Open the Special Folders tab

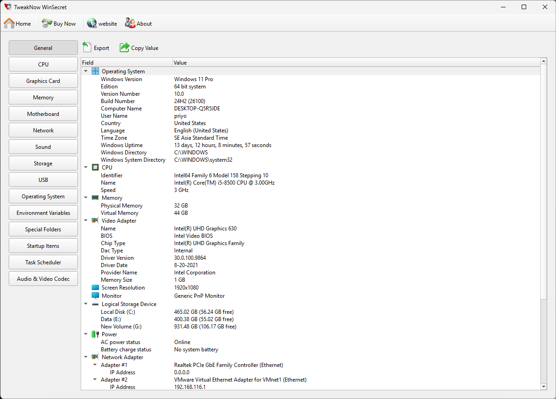point(43,229)
